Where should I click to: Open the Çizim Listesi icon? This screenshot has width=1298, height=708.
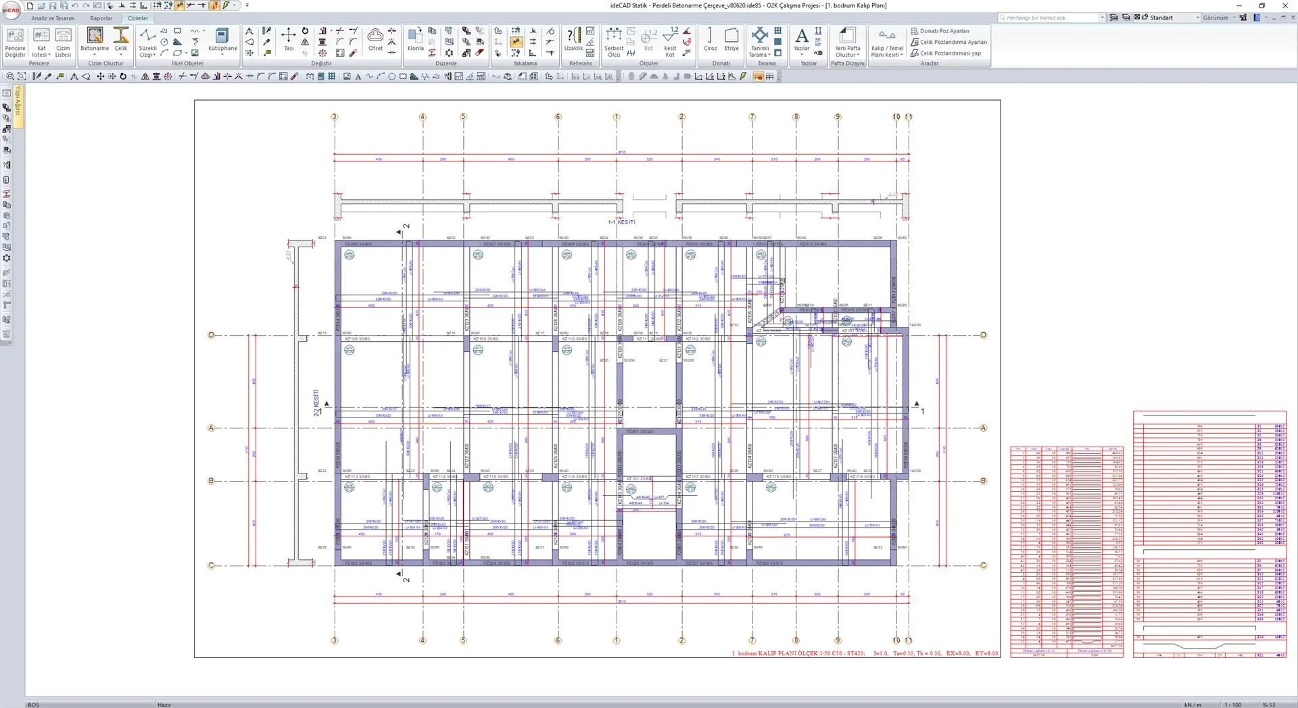(63, 43)
